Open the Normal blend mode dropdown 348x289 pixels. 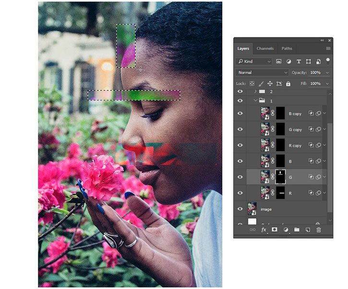point(262,72)
